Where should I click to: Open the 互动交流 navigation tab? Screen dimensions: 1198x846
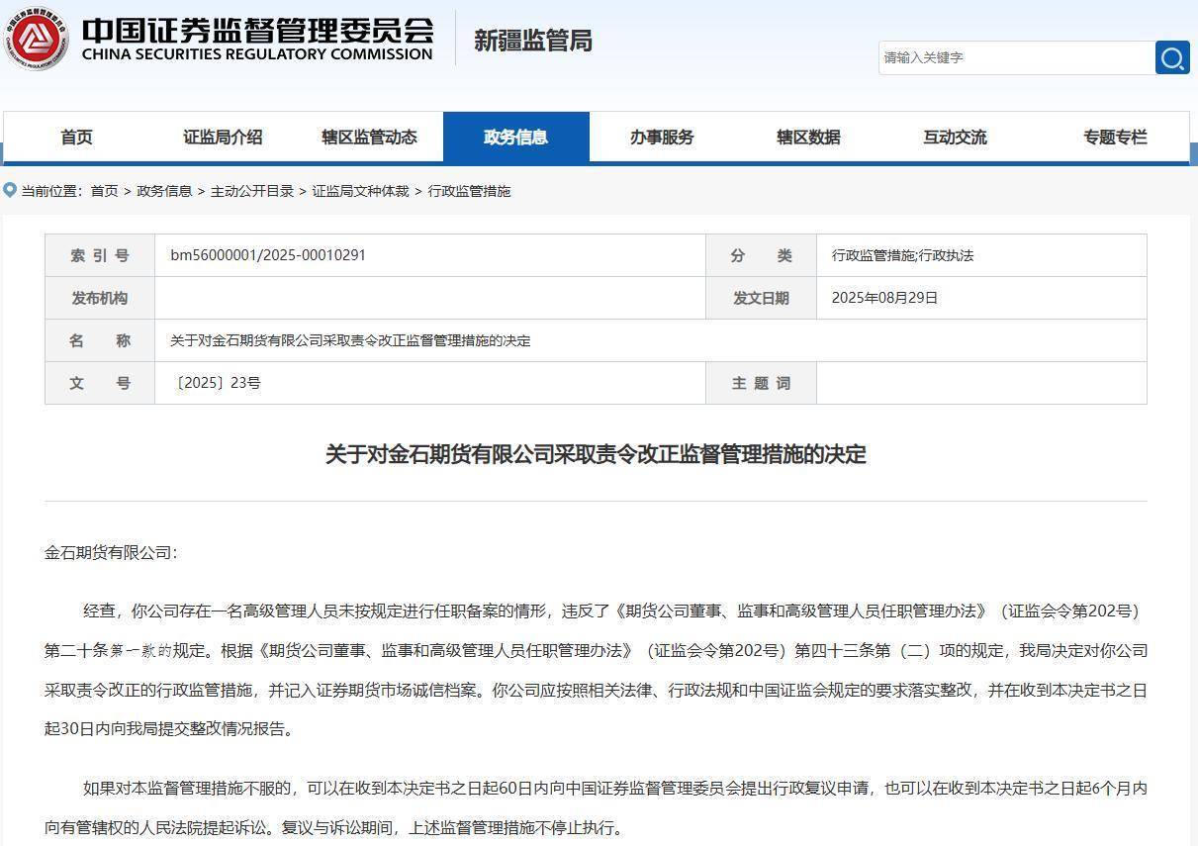point(955,138)
